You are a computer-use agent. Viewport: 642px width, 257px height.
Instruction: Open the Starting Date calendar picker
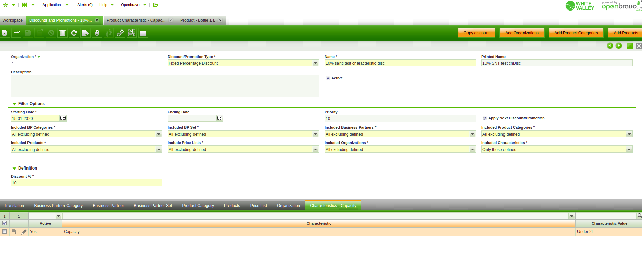tap(63, 118)
